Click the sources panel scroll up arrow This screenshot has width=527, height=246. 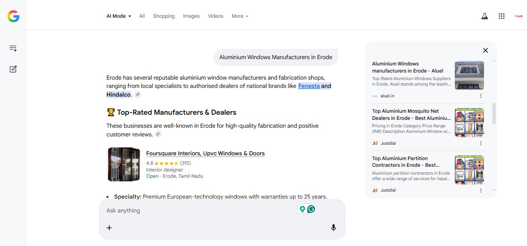point(494,61)
